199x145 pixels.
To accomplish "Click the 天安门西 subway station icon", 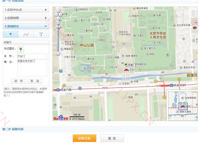I will (x=58, y=90).
